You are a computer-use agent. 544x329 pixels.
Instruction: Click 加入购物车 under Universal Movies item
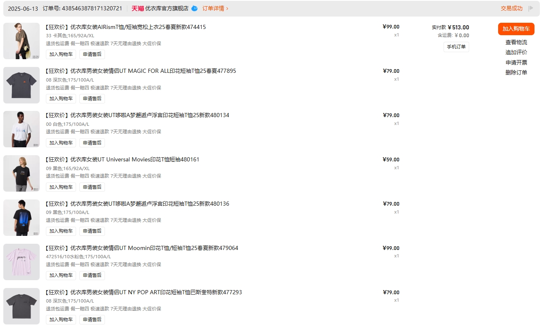(61, 187)
